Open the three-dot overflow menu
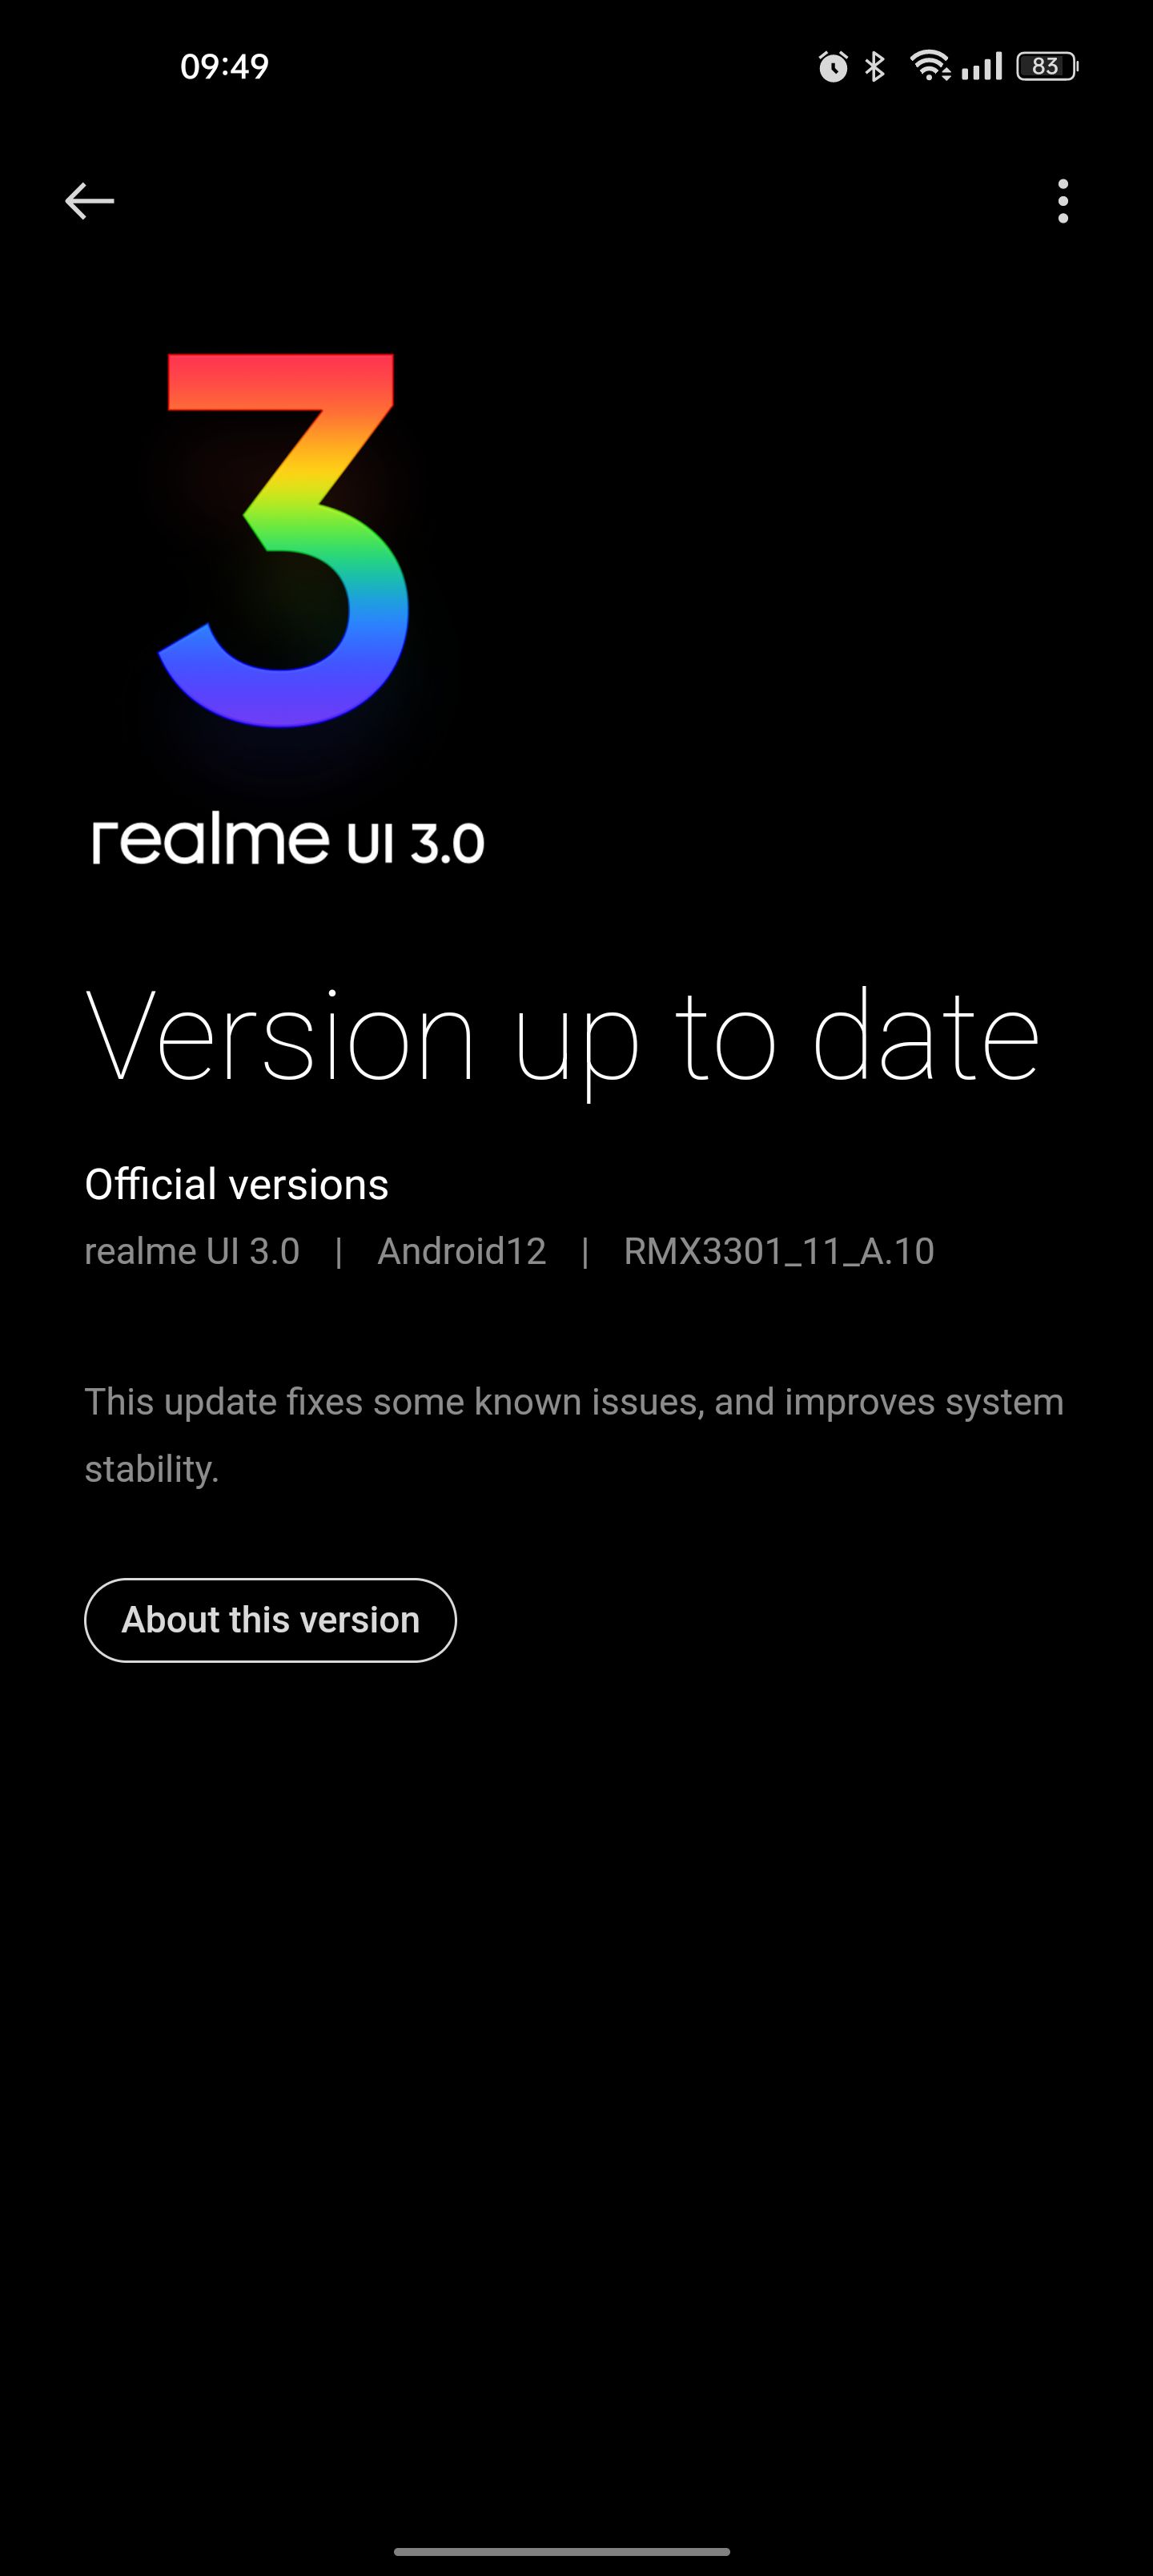The height and width of the screenshot is (2576, 1153). tap(1062, 201)
